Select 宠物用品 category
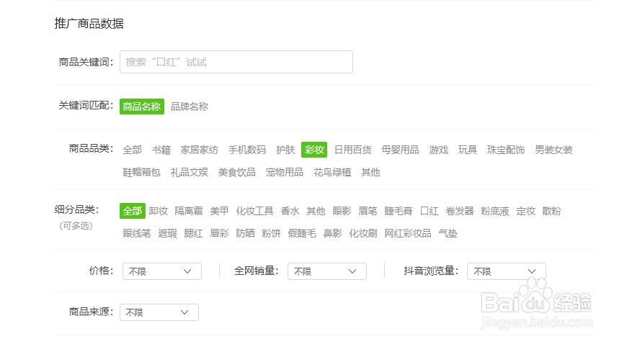Image resolution: width=627 pixels, height=344 pixels. pos(284,172)
